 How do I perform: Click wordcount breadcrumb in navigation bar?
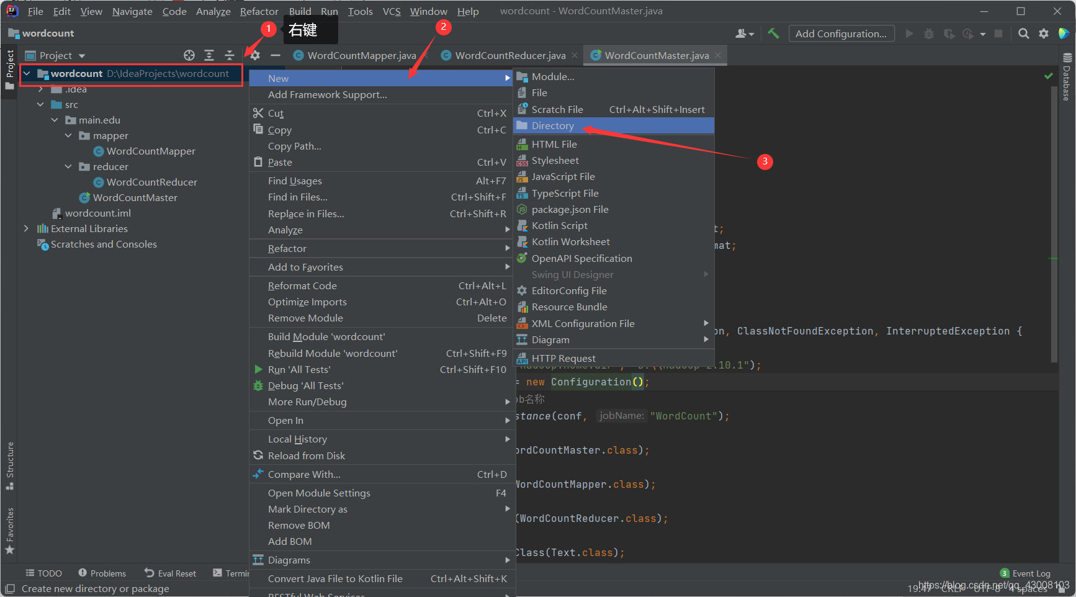point(41,33)
